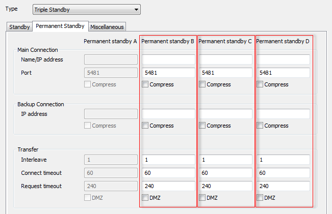Viewport: 332px width, 214px height.
Task: Check the DMZ box for standby D
Action: [x=260, y=198]
